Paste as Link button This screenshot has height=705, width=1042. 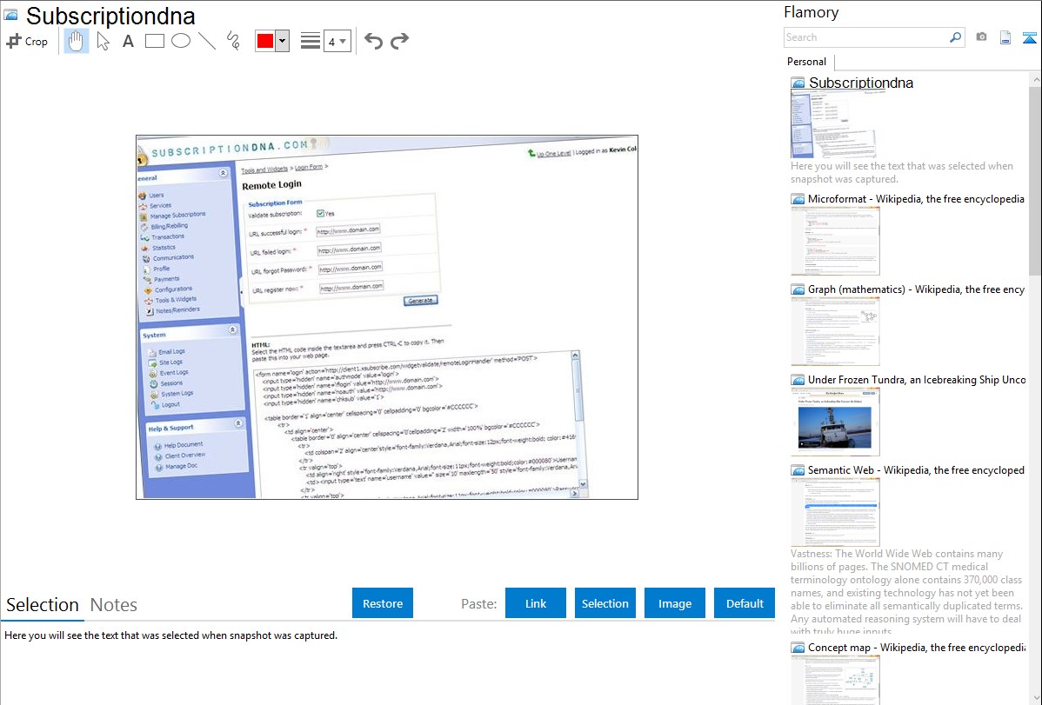point(536,603)
